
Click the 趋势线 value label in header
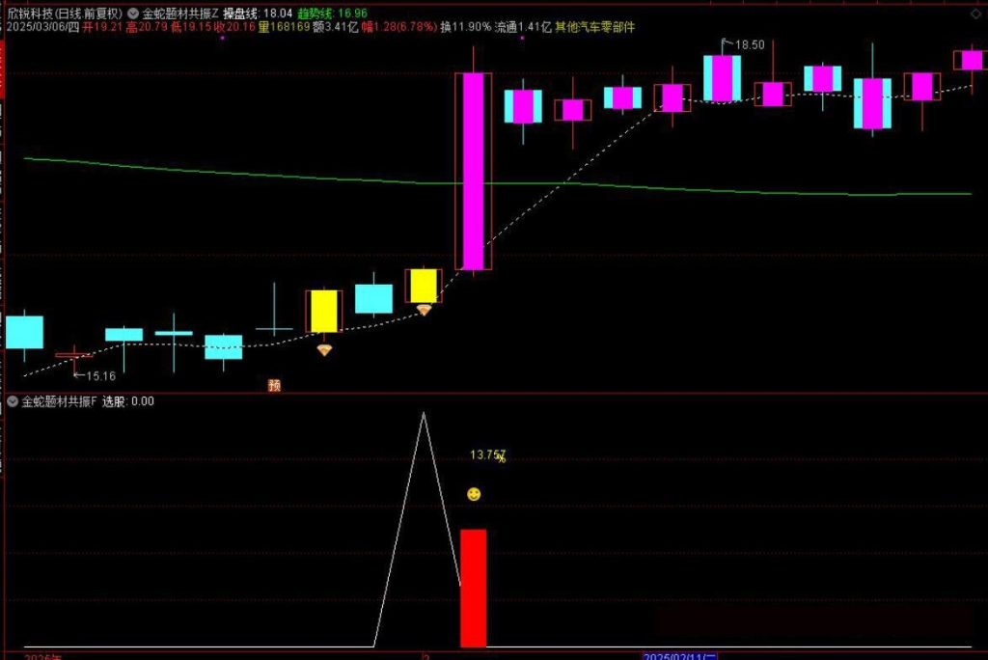[x=333, y=14]
